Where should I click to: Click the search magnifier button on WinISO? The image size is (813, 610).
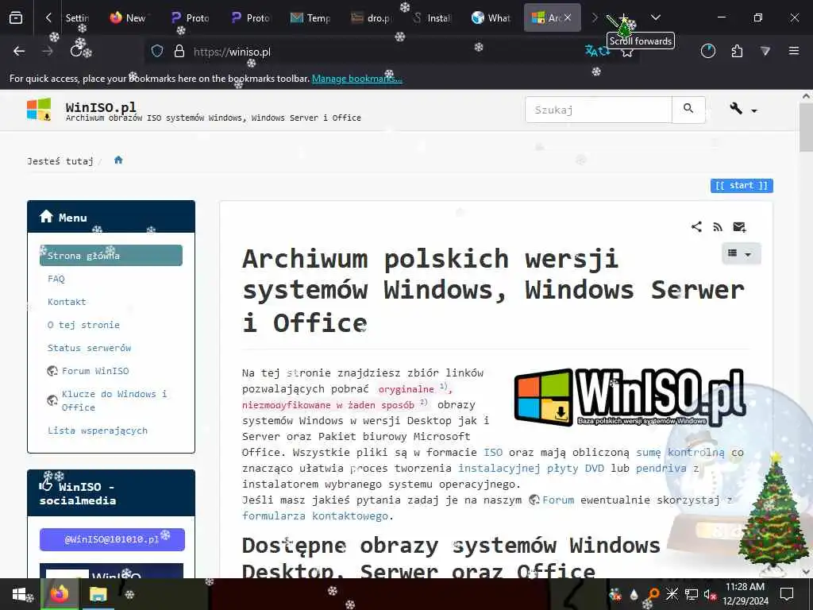pyautogui.click(x=688, y=110)
